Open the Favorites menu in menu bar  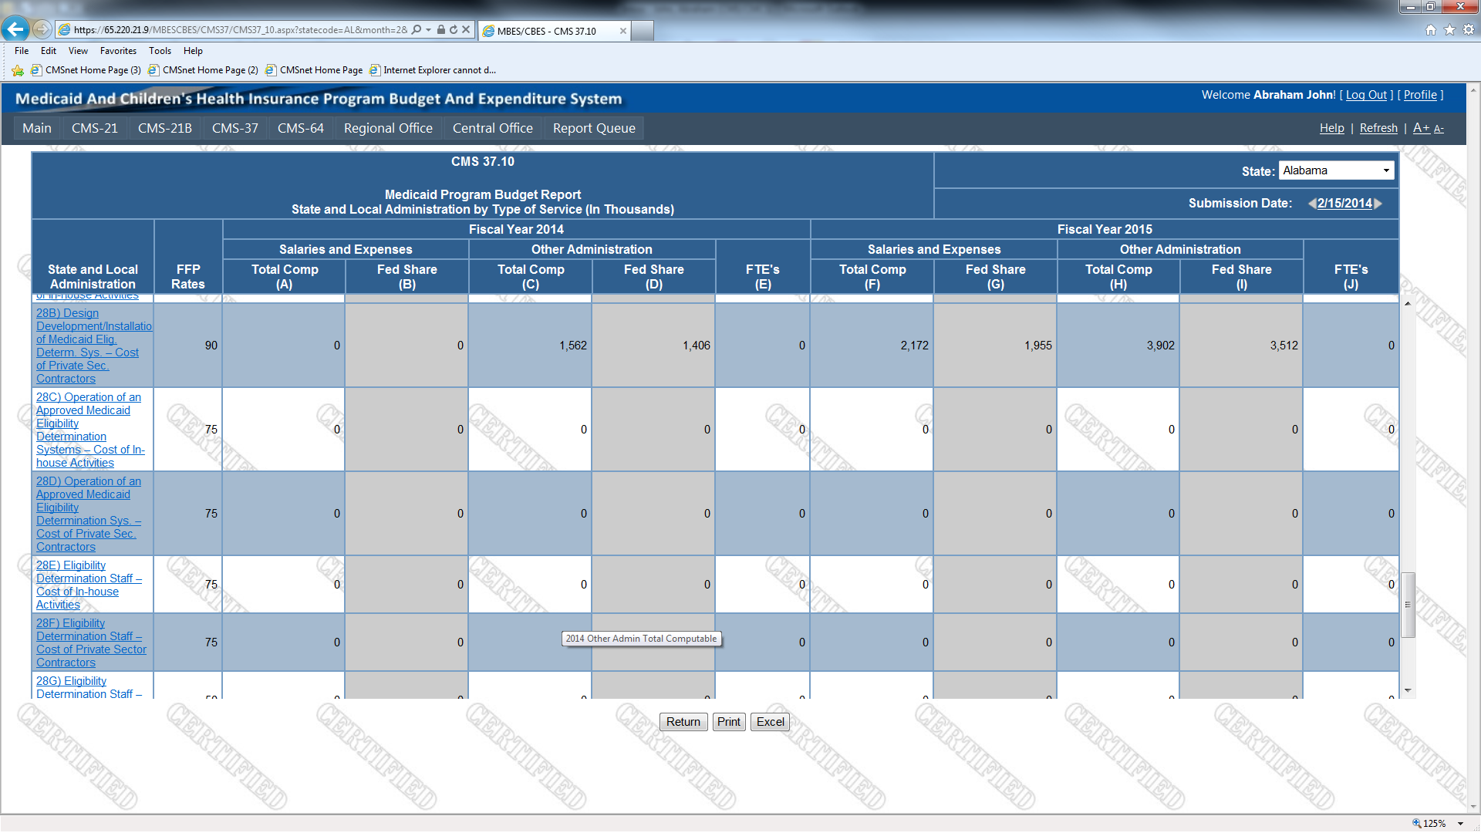click(x=118, y=51)
